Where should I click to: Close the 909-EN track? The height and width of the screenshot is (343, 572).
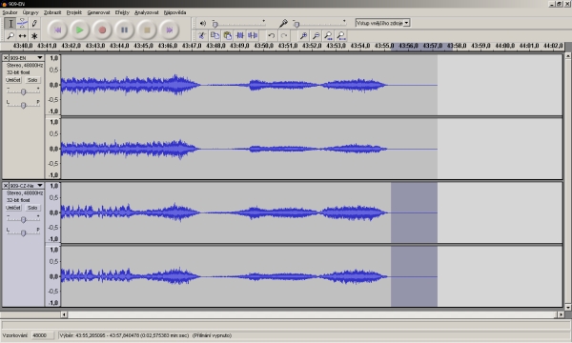(x=6, y=58)
